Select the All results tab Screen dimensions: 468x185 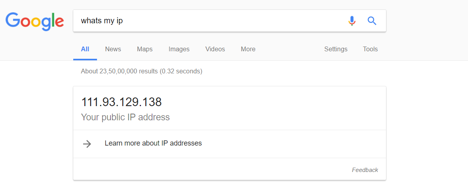85,49
